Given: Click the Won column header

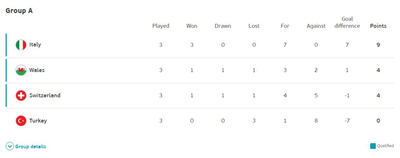Looking at the screenshot, I should point(192,26).
